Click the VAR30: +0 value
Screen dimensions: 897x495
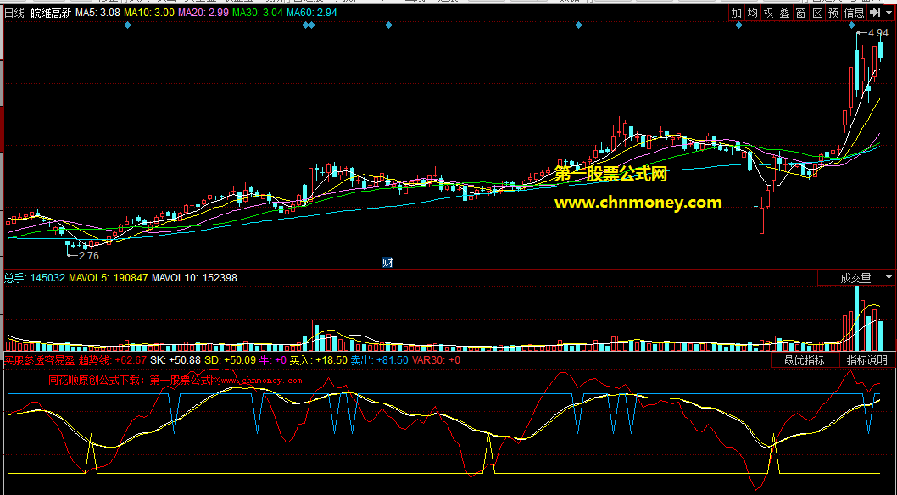[436, 360]
